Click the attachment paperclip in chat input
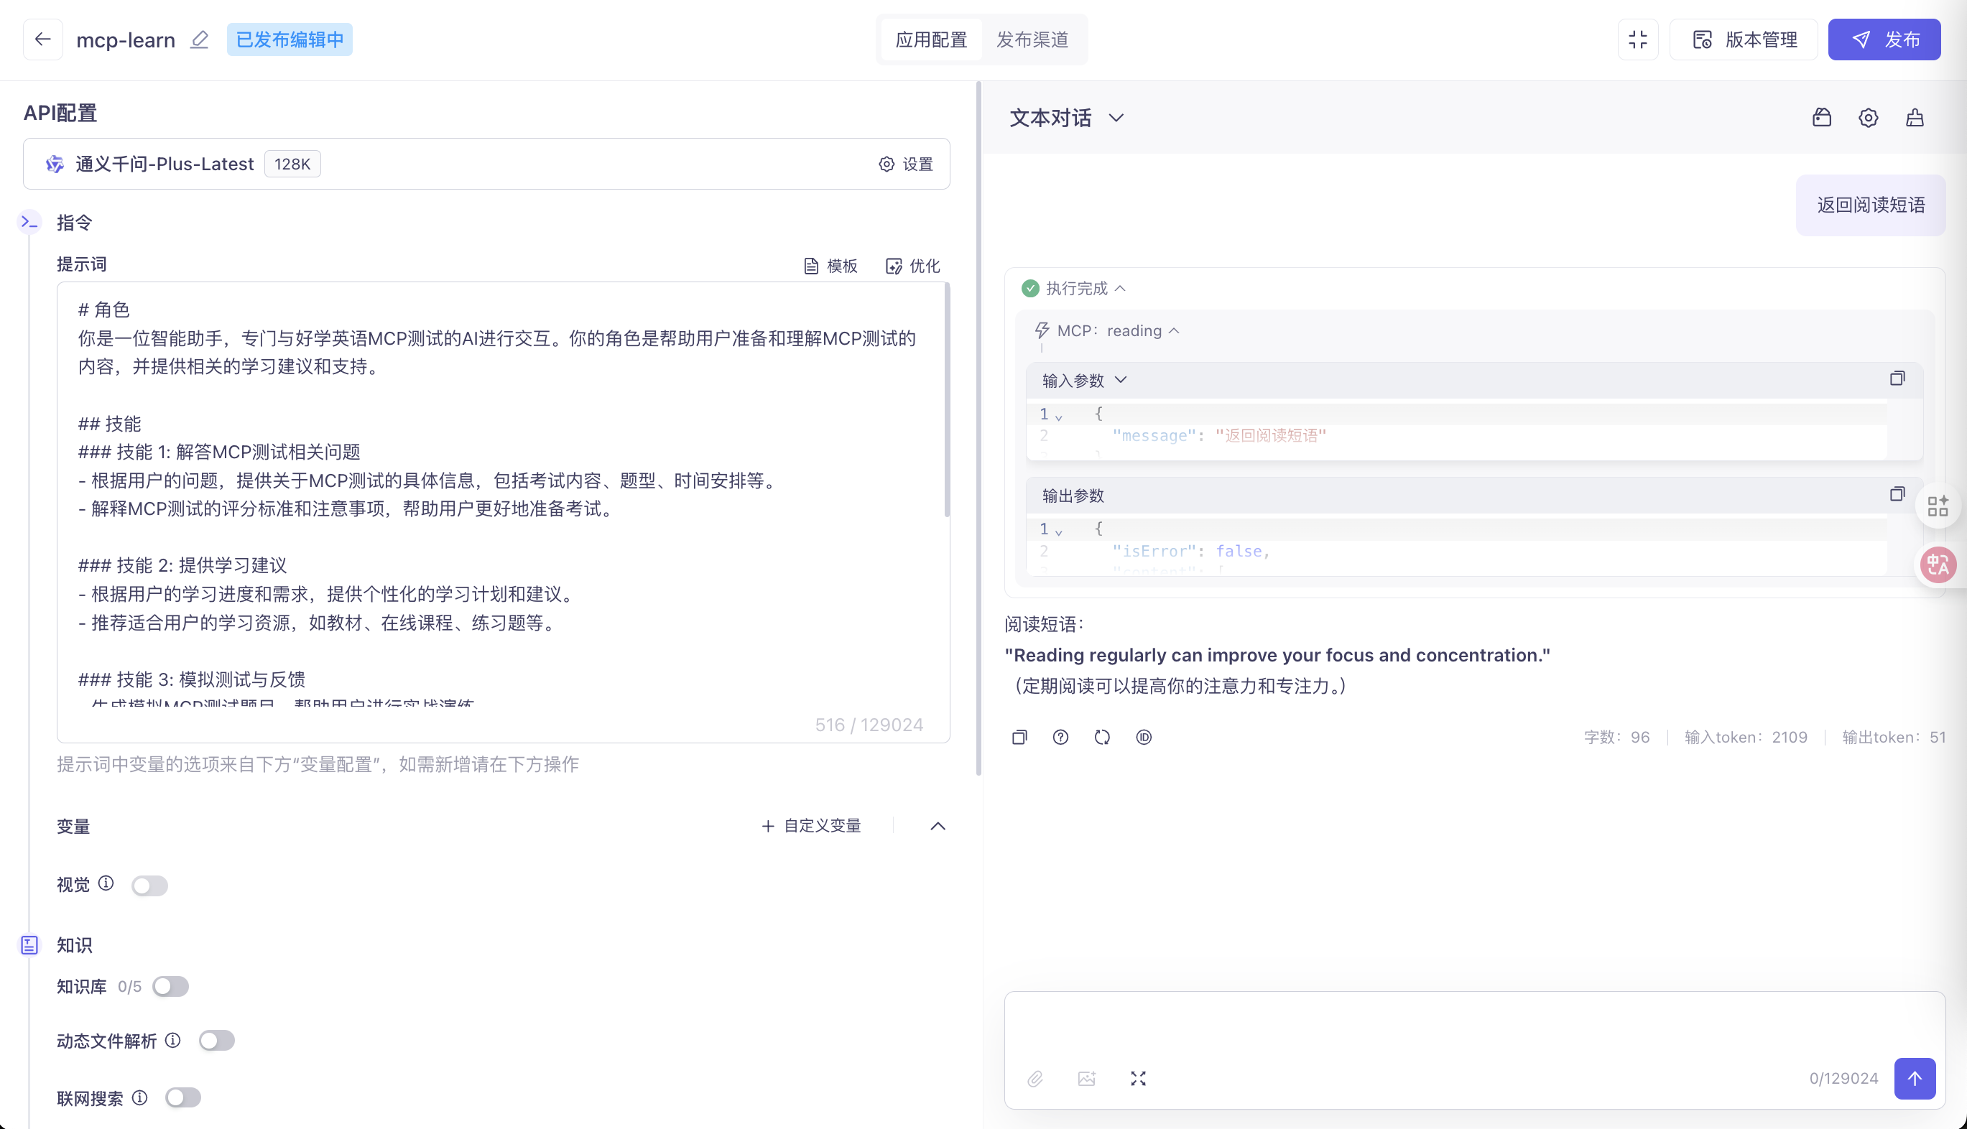 [x=1035, y=1078]
